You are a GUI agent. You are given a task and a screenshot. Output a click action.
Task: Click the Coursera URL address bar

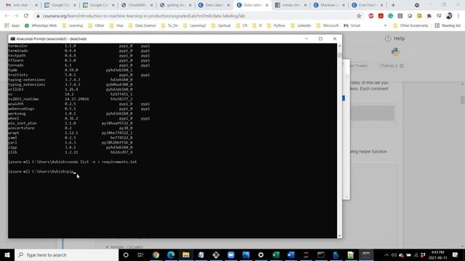[195, 16]
